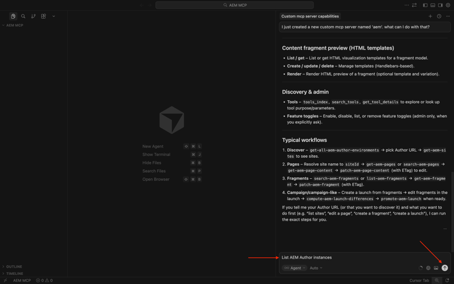Click New Agent shortcut entry

(172, 146)
